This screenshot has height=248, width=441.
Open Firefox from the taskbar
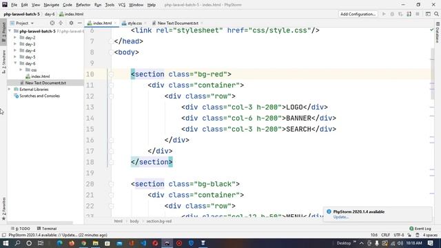[x=72, y=243]
